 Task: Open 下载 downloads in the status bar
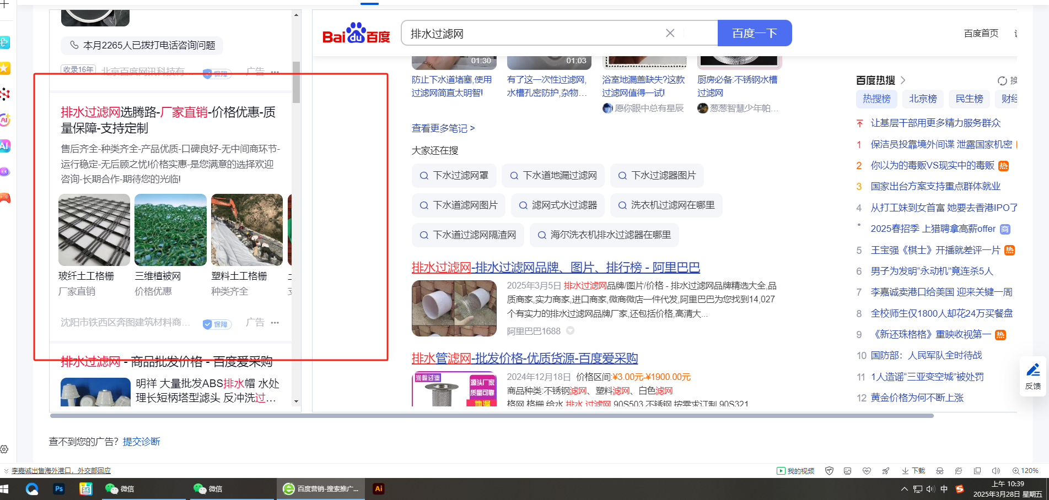point(913,471)
